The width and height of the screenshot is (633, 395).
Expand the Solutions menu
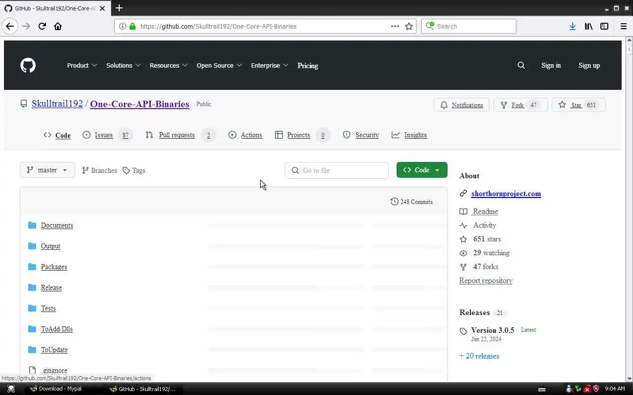pos(124,65)
